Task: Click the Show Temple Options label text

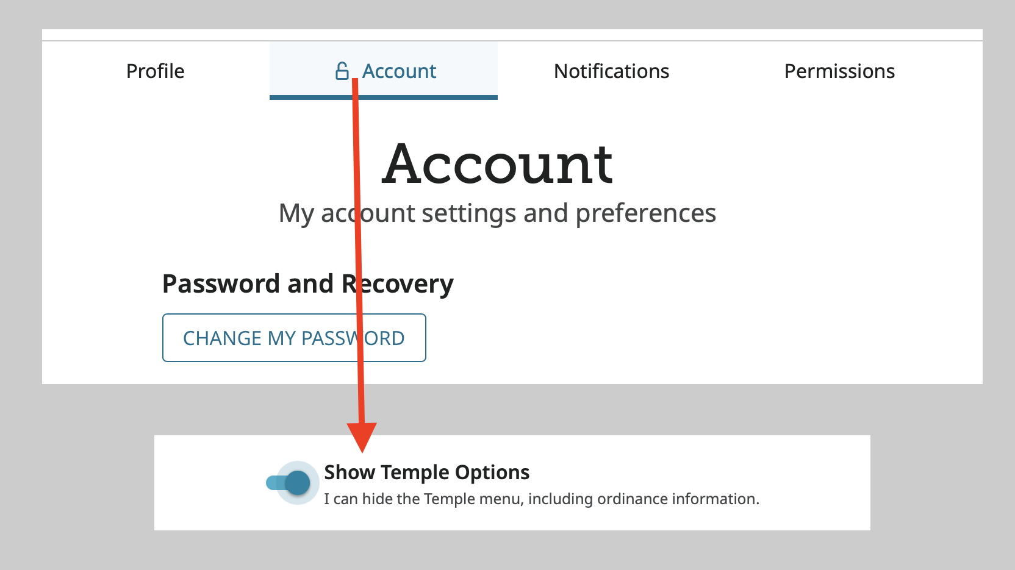Action: tap(427, 472)
